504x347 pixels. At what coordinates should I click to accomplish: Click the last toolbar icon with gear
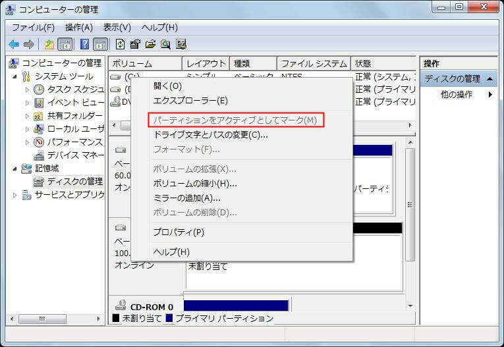click(x=181, y=44)
